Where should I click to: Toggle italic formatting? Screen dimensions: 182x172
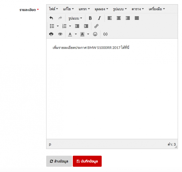point(99,18)
